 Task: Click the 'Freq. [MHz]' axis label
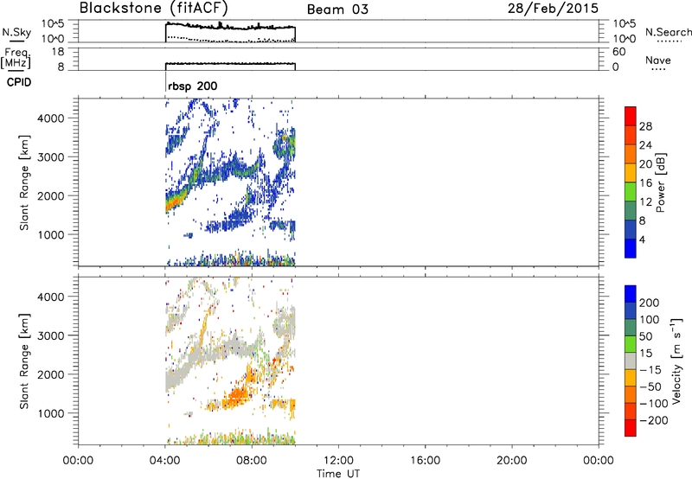(x=16, y=58)
